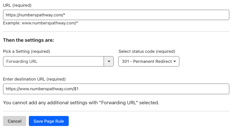Click the "URL (required)" label
The width and height of the screenshot is (234, 129).
pyautogui.click(x=17, y=5)
